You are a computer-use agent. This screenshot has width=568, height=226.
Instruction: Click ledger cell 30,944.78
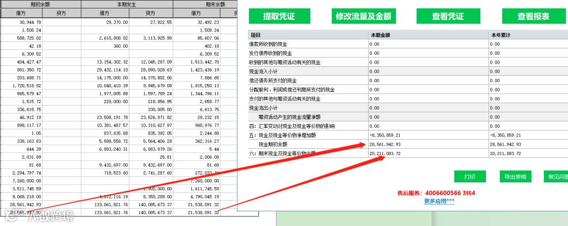tap(30, 23)
